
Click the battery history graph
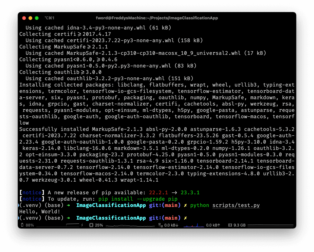coord(58,225)
